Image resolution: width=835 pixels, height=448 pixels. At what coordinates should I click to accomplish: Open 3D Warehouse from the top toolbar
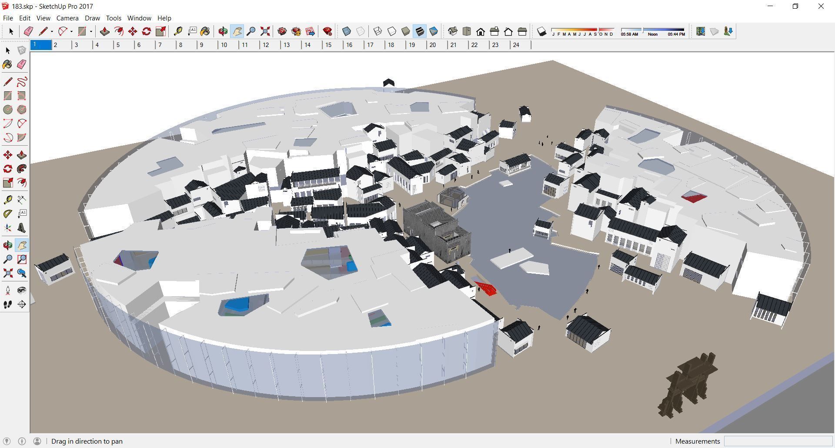click(x=282, y=31)
